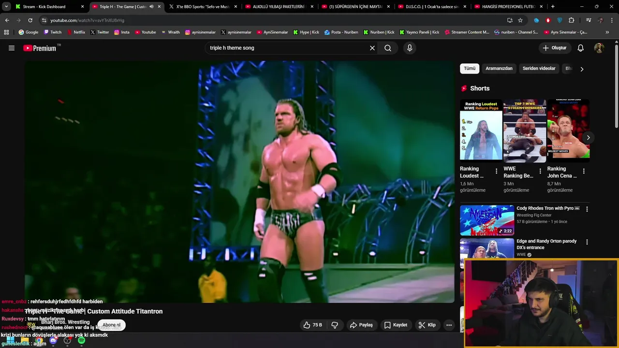Start voice search with microphone icon
Image resolution: width=619 pixels, height=348 pixels.
[x=410, y=48]
